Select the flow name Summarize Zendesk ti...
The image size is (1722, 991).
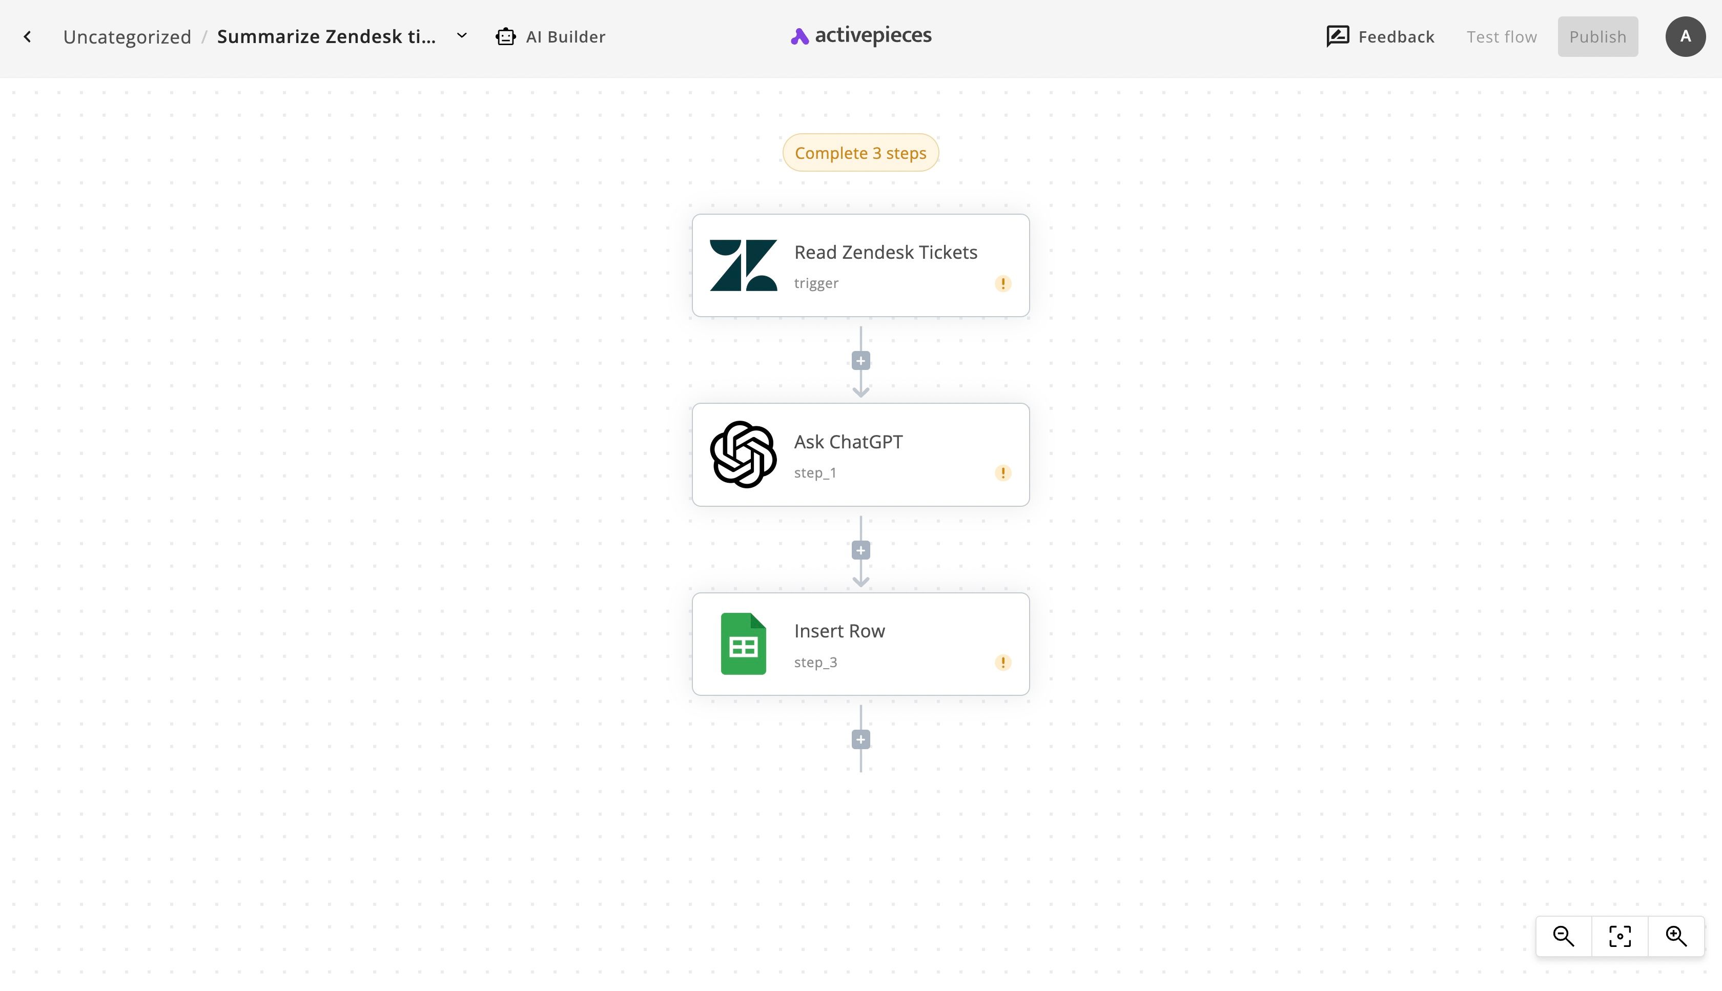(326, 37)
